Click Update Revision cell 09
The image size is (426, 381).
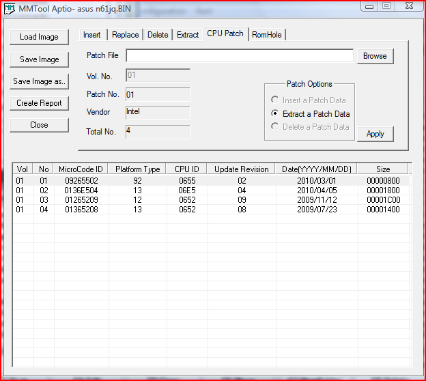point(242,200)
